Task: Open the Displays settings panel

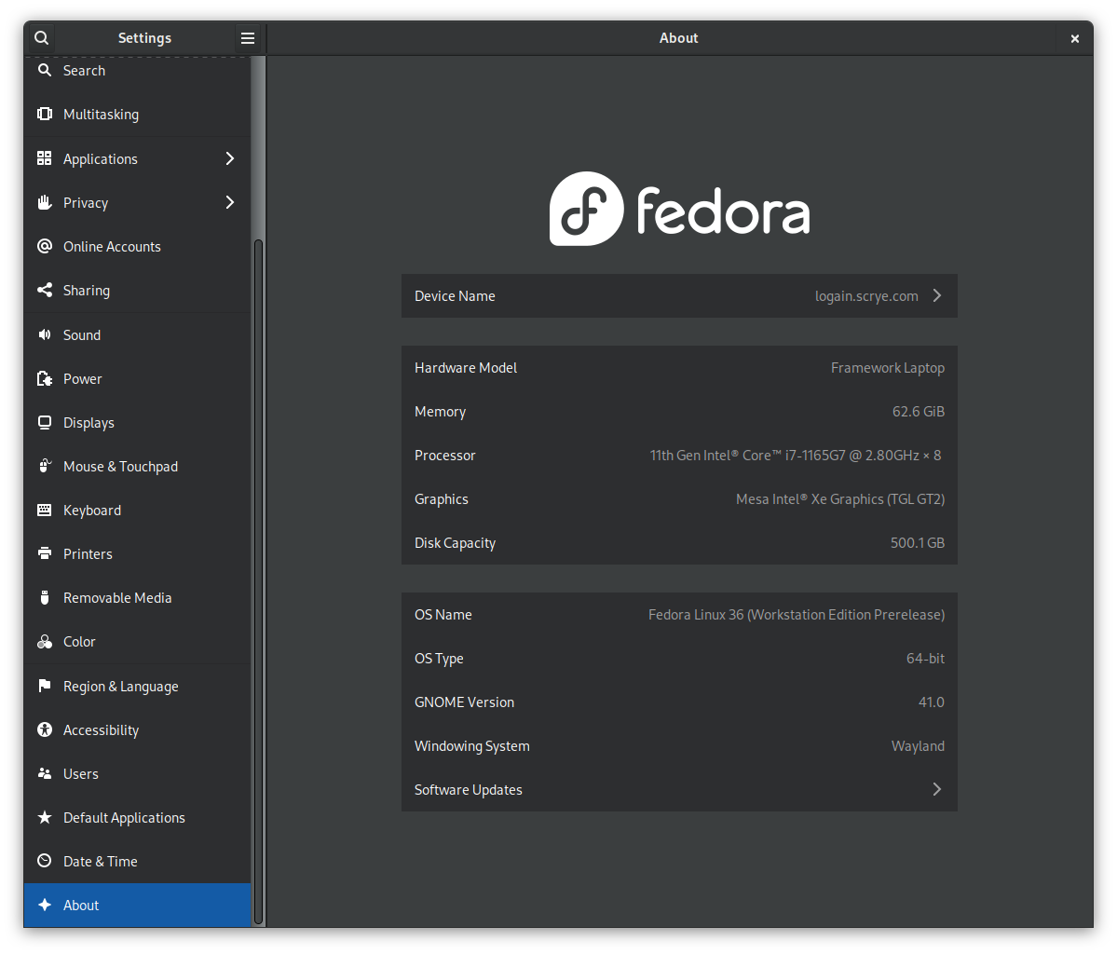Action: (x=138, y=422)
